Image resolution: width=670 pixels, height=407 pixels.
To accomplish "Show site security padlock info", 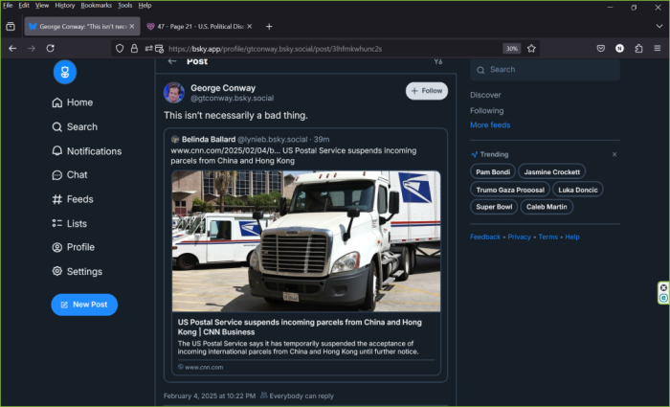I will 134,48.
